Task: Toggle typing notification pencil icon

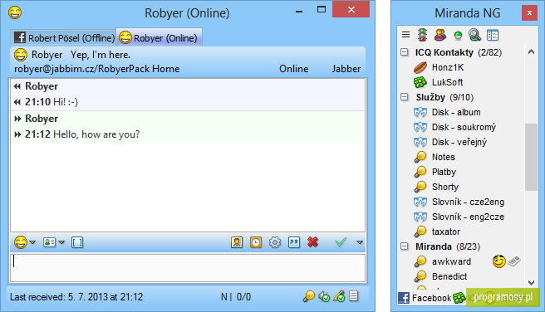Action: [x=339, y=296]
